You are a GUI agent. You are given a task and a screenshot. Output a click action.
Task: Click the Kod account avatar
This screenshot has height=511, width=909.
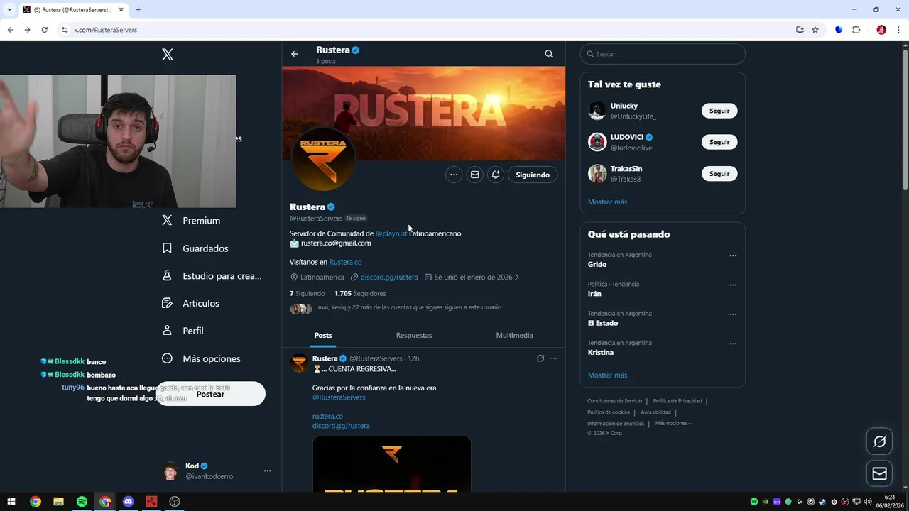pyautogui.click(x=170, y=471)
